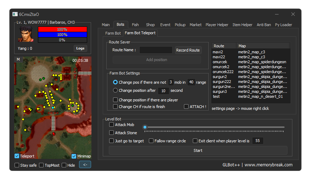Click the www.memorybreak.com footer text

[x=269, y=165]
